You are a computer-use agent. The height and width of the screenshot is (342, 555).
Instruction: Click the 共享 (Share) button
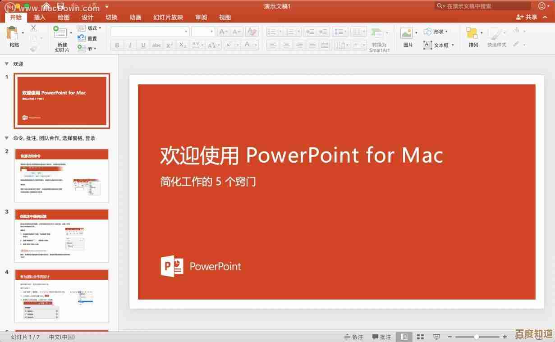point(526,17)
